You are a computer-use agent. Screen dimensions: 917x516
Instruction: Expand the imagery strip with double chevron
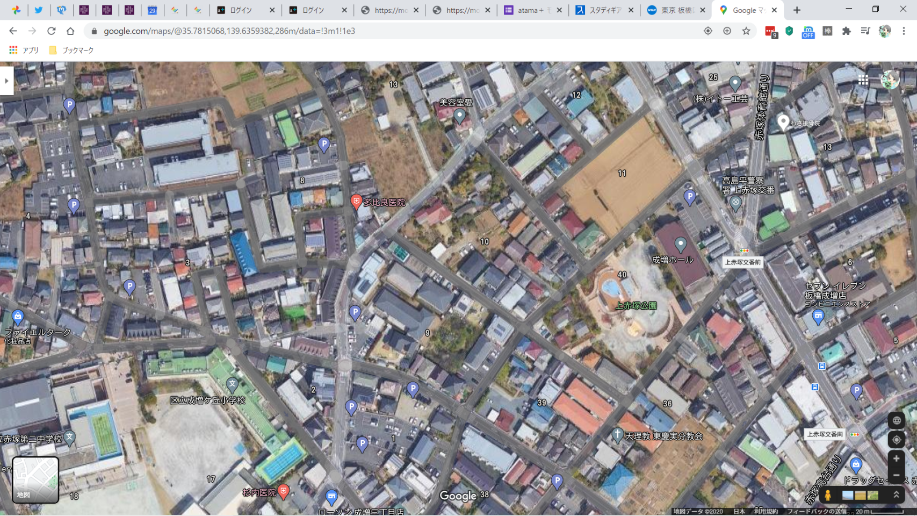[896, 495]
